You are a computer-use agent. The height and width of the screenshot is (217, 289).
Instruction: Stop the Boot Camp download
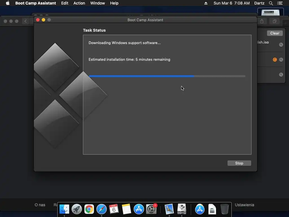click(239, 163)
